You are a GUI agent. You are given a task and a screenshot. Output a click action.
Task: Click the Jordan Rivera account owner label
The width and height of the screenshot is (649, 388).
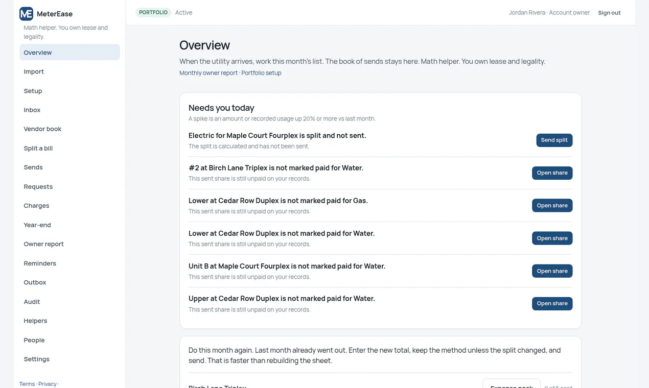[x=549, y=13]
